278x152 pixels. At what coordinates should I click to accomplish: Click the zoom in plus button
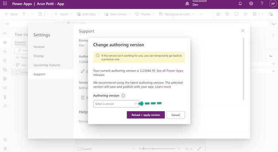pyautogui.click(x=179, y=149)
